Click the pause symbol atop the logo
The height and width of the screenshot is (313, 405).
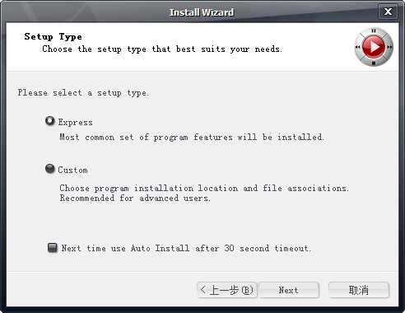tap(374, 30)
